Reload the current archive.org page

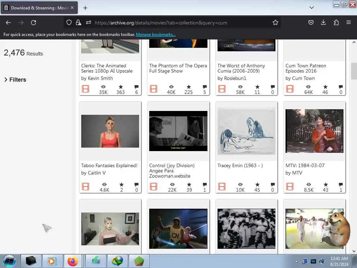click(33, 23)
